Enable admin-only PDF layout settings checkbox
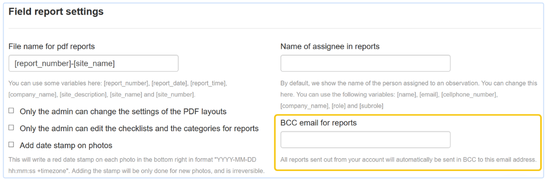The height and width of the screenshot is (180, 546). point(11,111)
